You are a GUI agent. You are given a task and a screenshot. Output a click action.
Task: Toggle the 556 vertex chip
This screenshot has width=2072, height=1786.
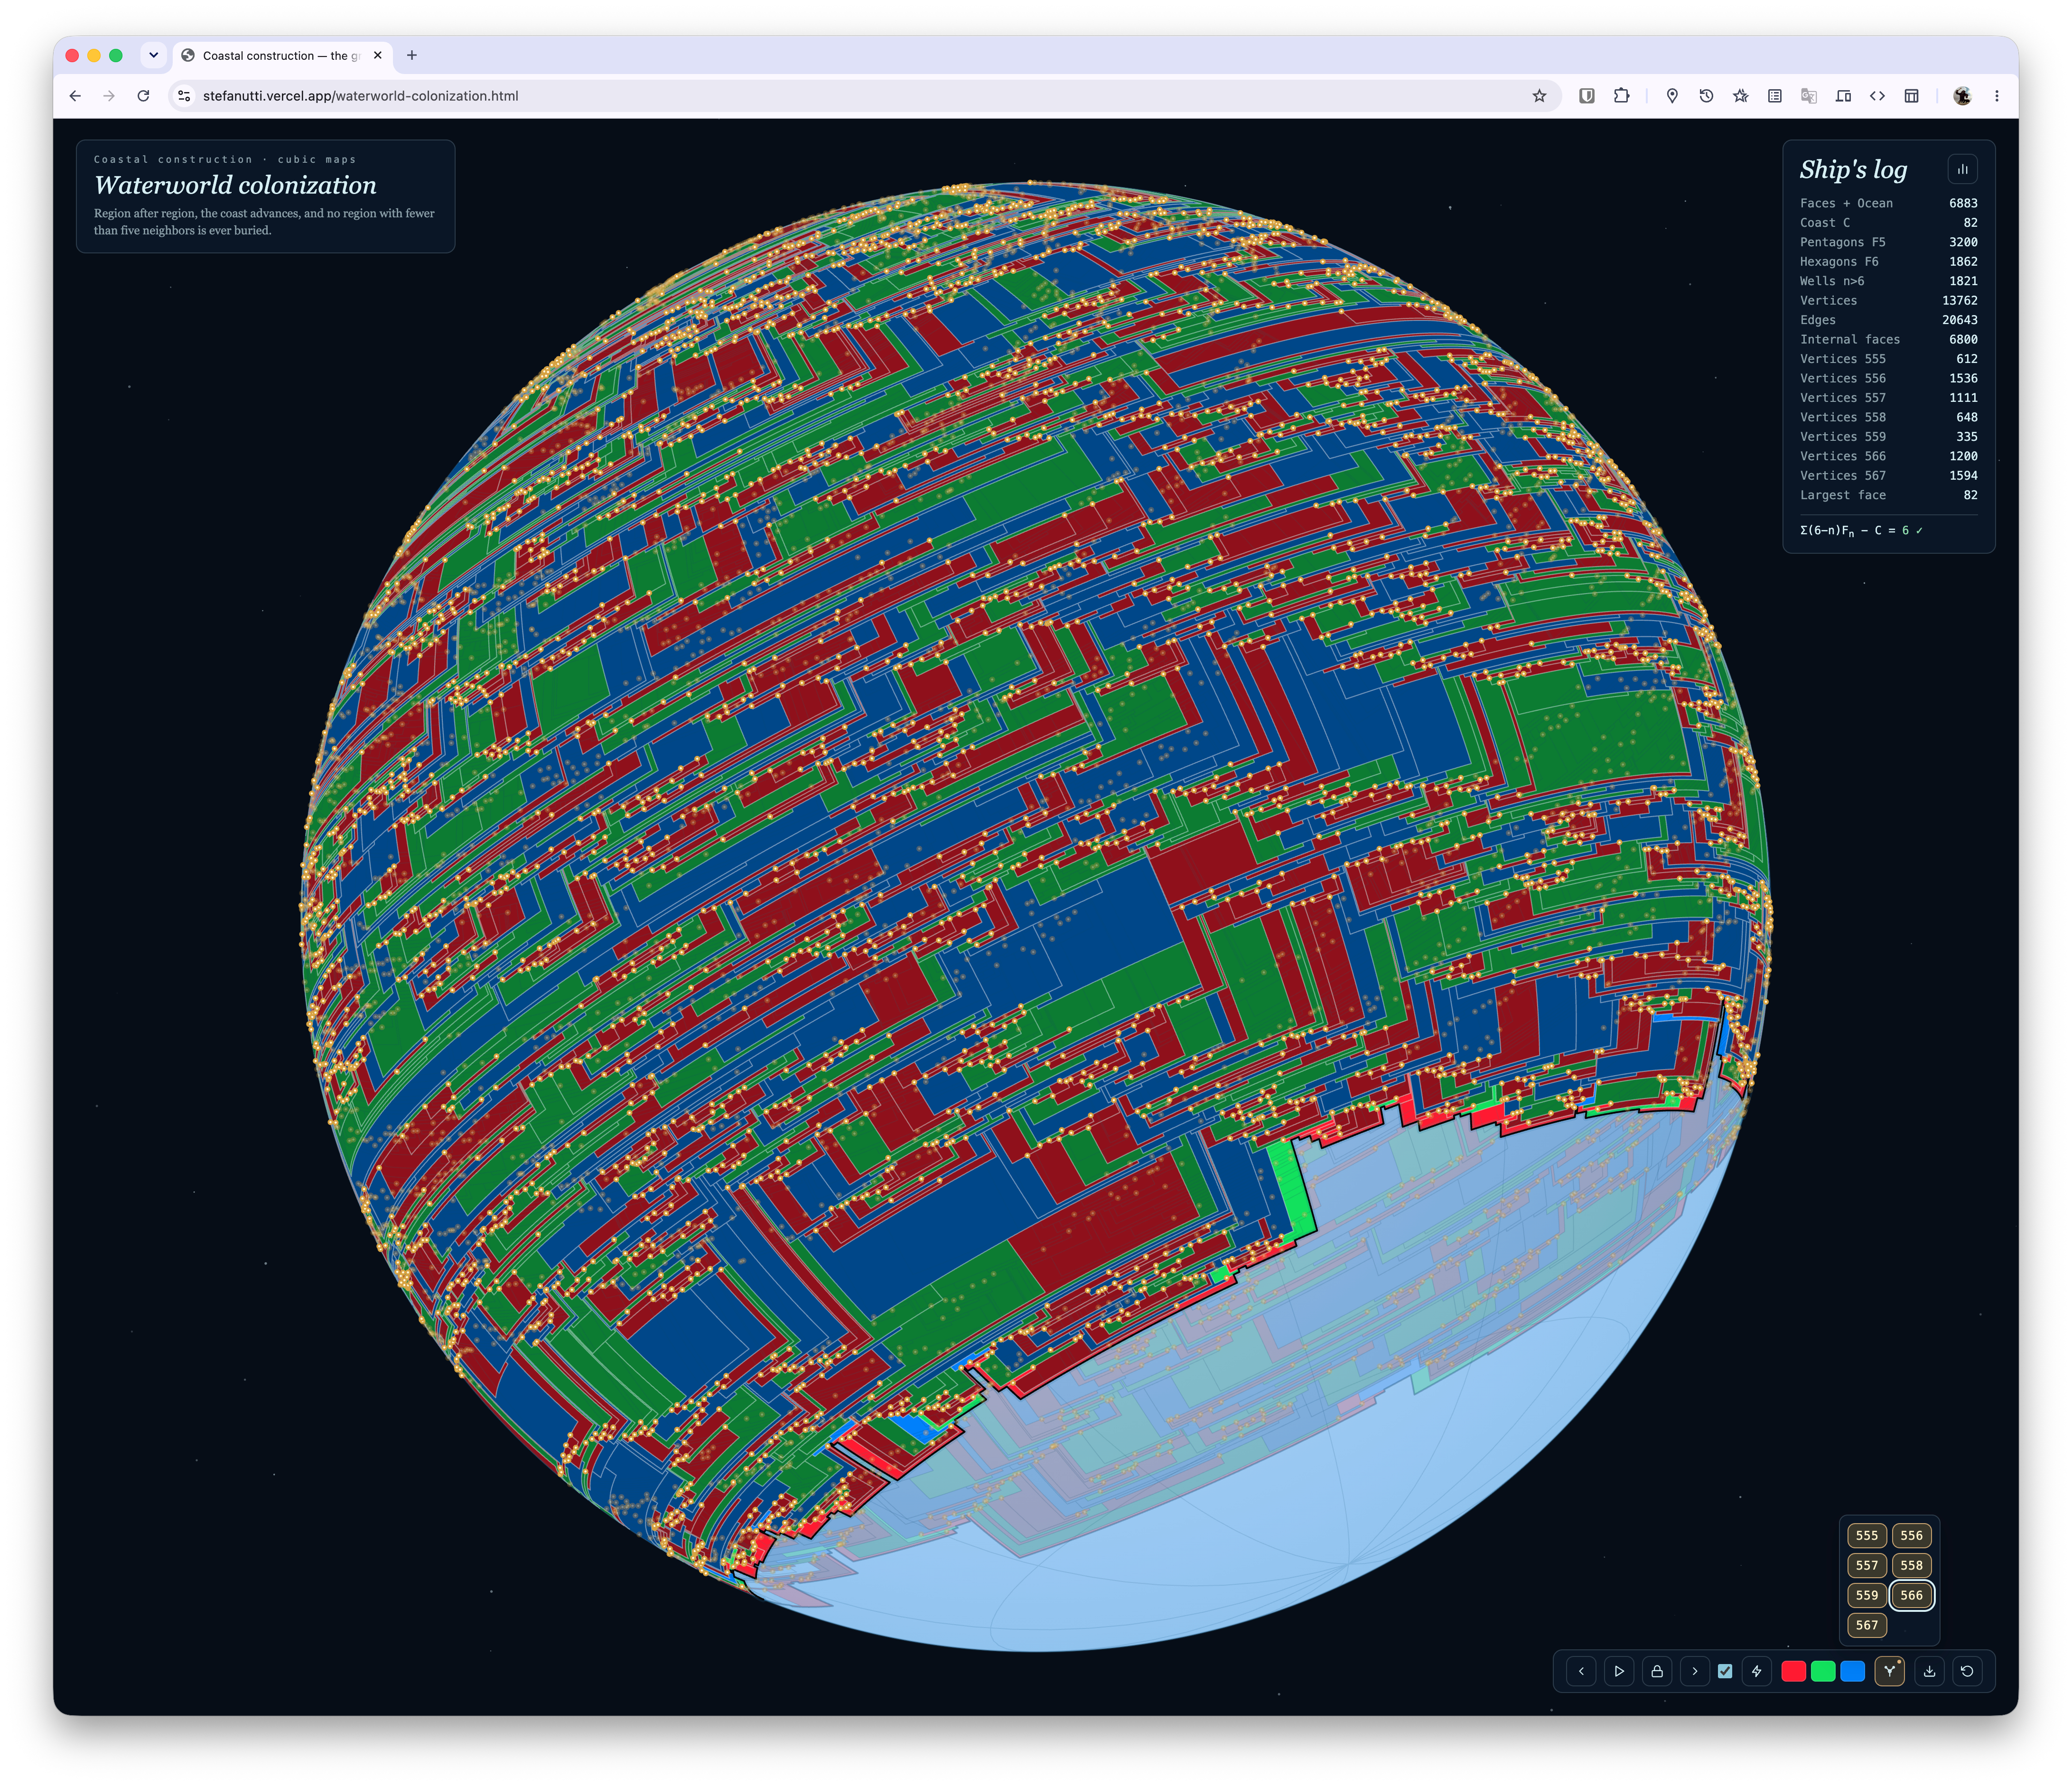pyautogui.click(x=1912, y=1535)
